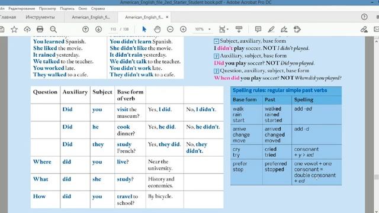
Task: Click 'Auxiliary' table header
Action: 75,92
